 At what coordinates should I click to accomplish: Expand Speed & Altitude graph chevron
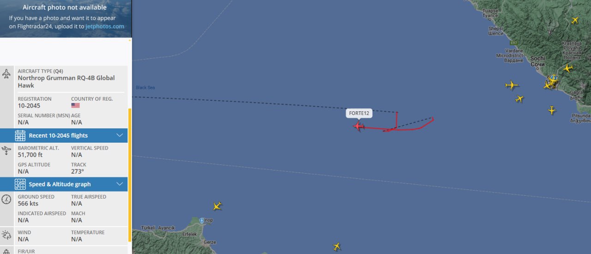point(120,184)
